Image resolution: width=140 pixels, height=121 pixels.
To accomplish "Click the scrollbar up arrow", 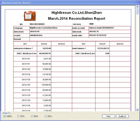I will pos(137,7).
